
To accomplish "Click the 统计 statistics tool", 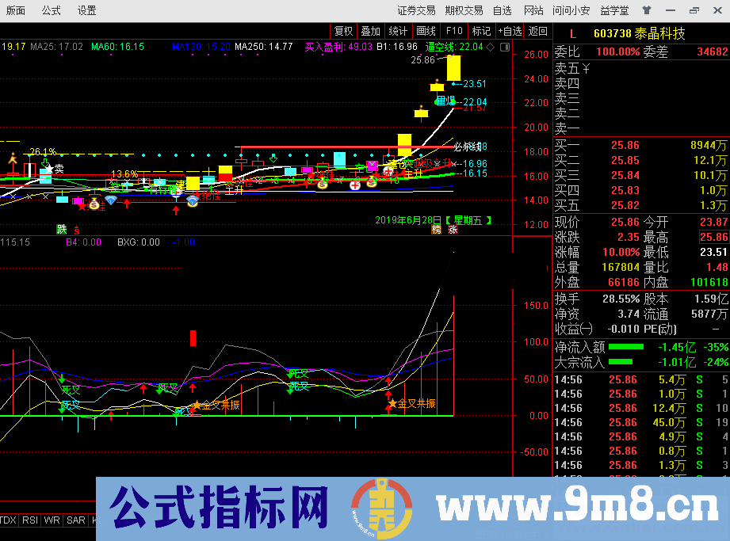I will (x=399, y=32).
